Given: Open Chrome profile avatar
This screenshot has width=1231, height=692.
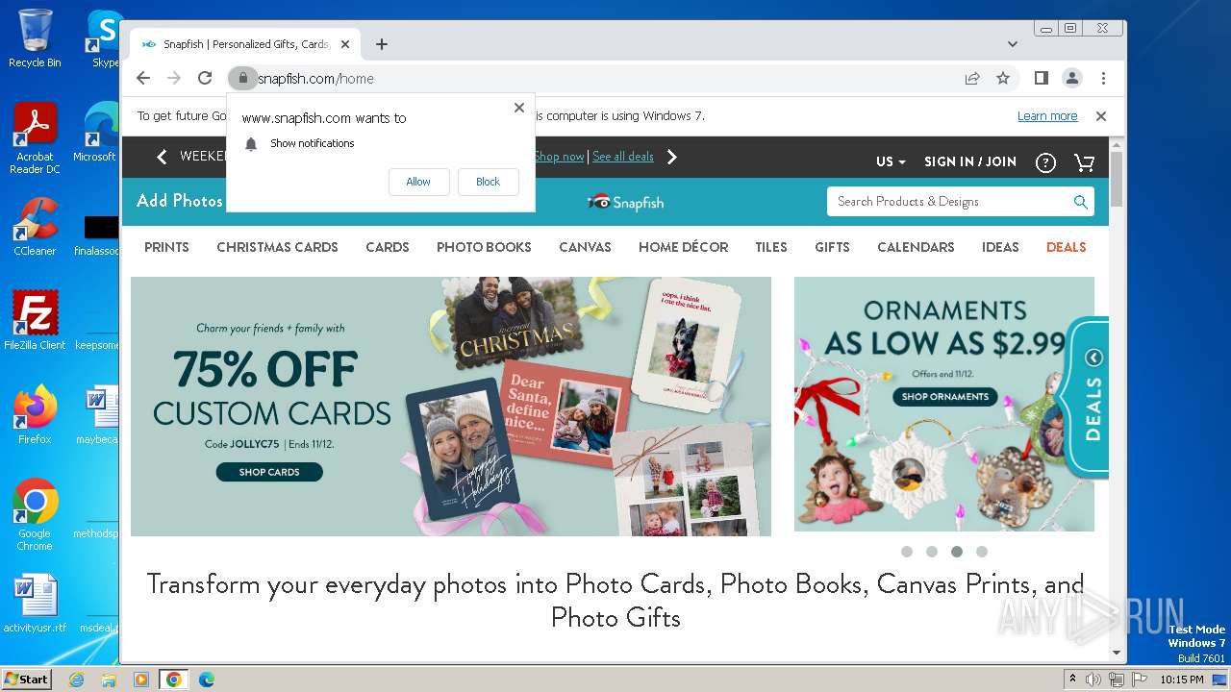Looking at the screenshot, I should click(x=1071, y=78).
